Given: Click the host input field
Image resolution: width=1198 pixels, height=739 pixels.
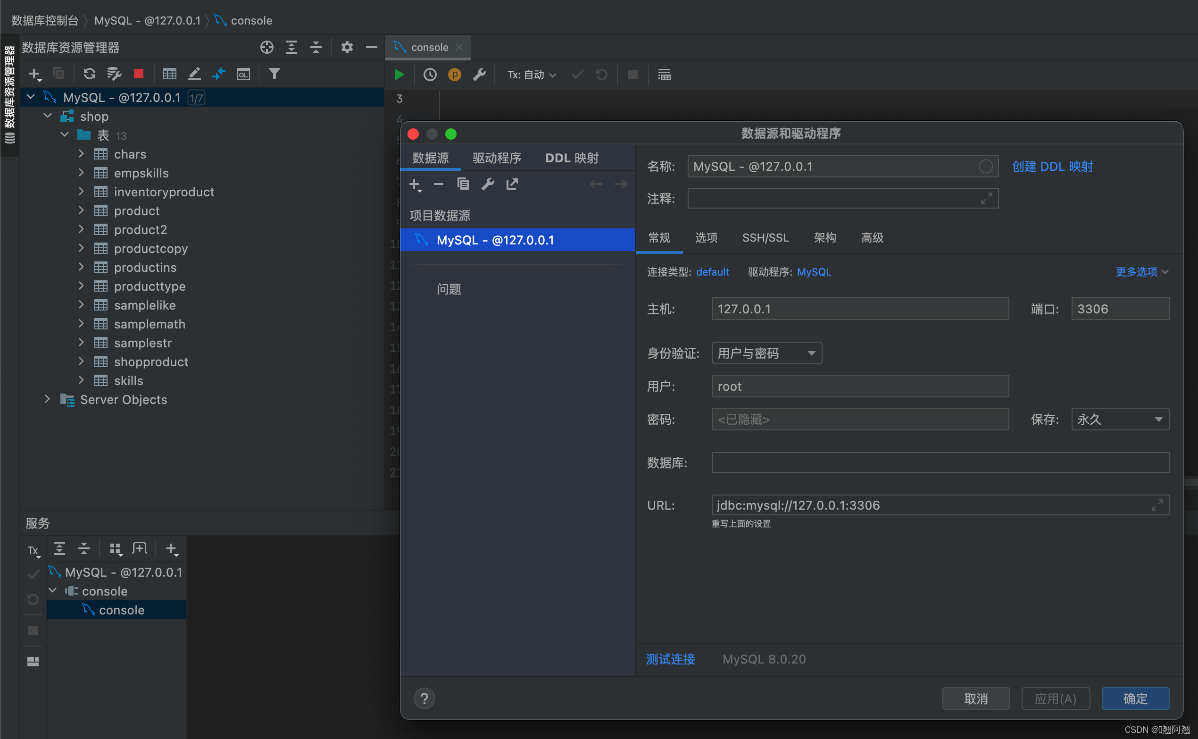Looking at the screenshot, I should coord(860,309).
